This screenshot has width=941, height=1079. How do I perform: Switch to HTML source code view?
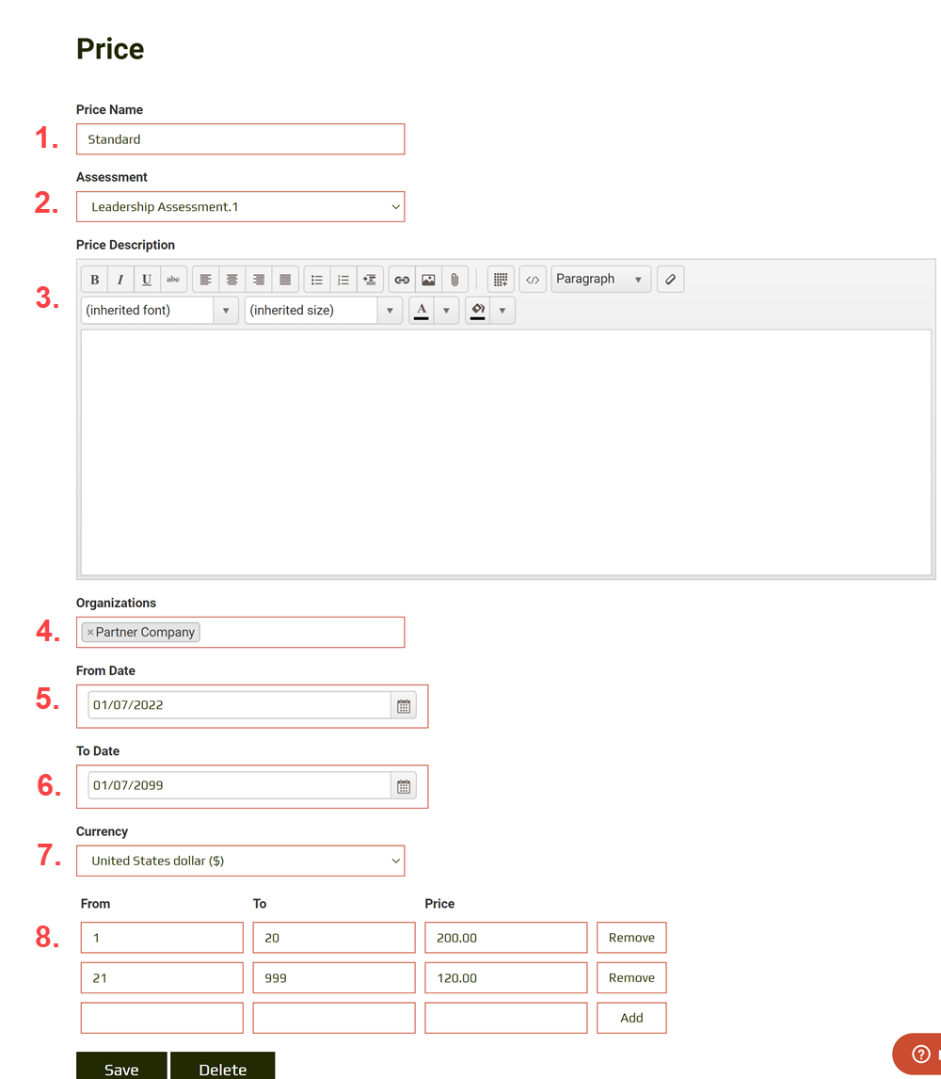(x=533, y=280)
